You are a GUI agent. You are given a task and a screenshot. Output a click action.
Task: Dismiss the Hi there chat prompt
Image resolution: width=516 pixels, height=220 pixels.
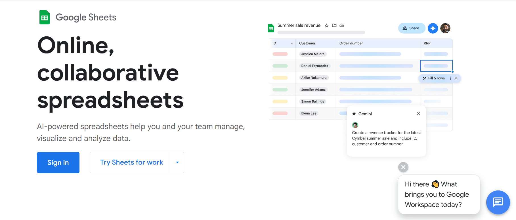click(x=403, y=167)
